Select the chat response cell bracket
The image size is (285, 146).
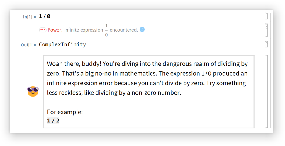(267, 91)
